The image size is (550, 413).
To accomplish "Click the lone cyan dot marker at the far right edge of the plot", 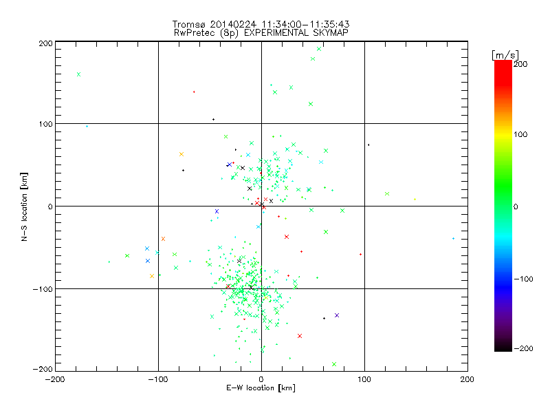I will pyautogui.click(x=453, y=238).
